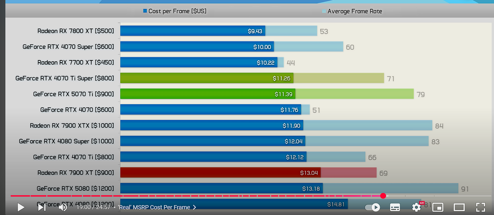The image size is (494, 215).
Task: Click the $14.81 cost value
Action: click(336, 205)
